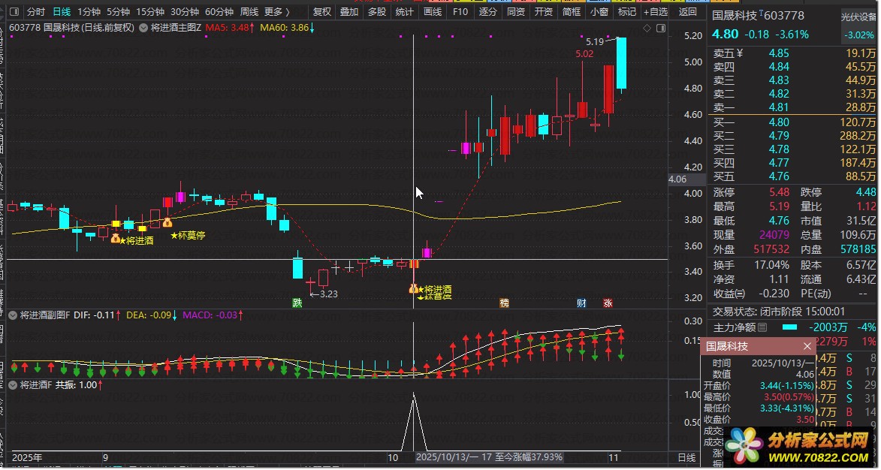Viewport: 881px width, 470px height.
Task: Select the 日线 daily chart tab
Action: coord(62,11)
